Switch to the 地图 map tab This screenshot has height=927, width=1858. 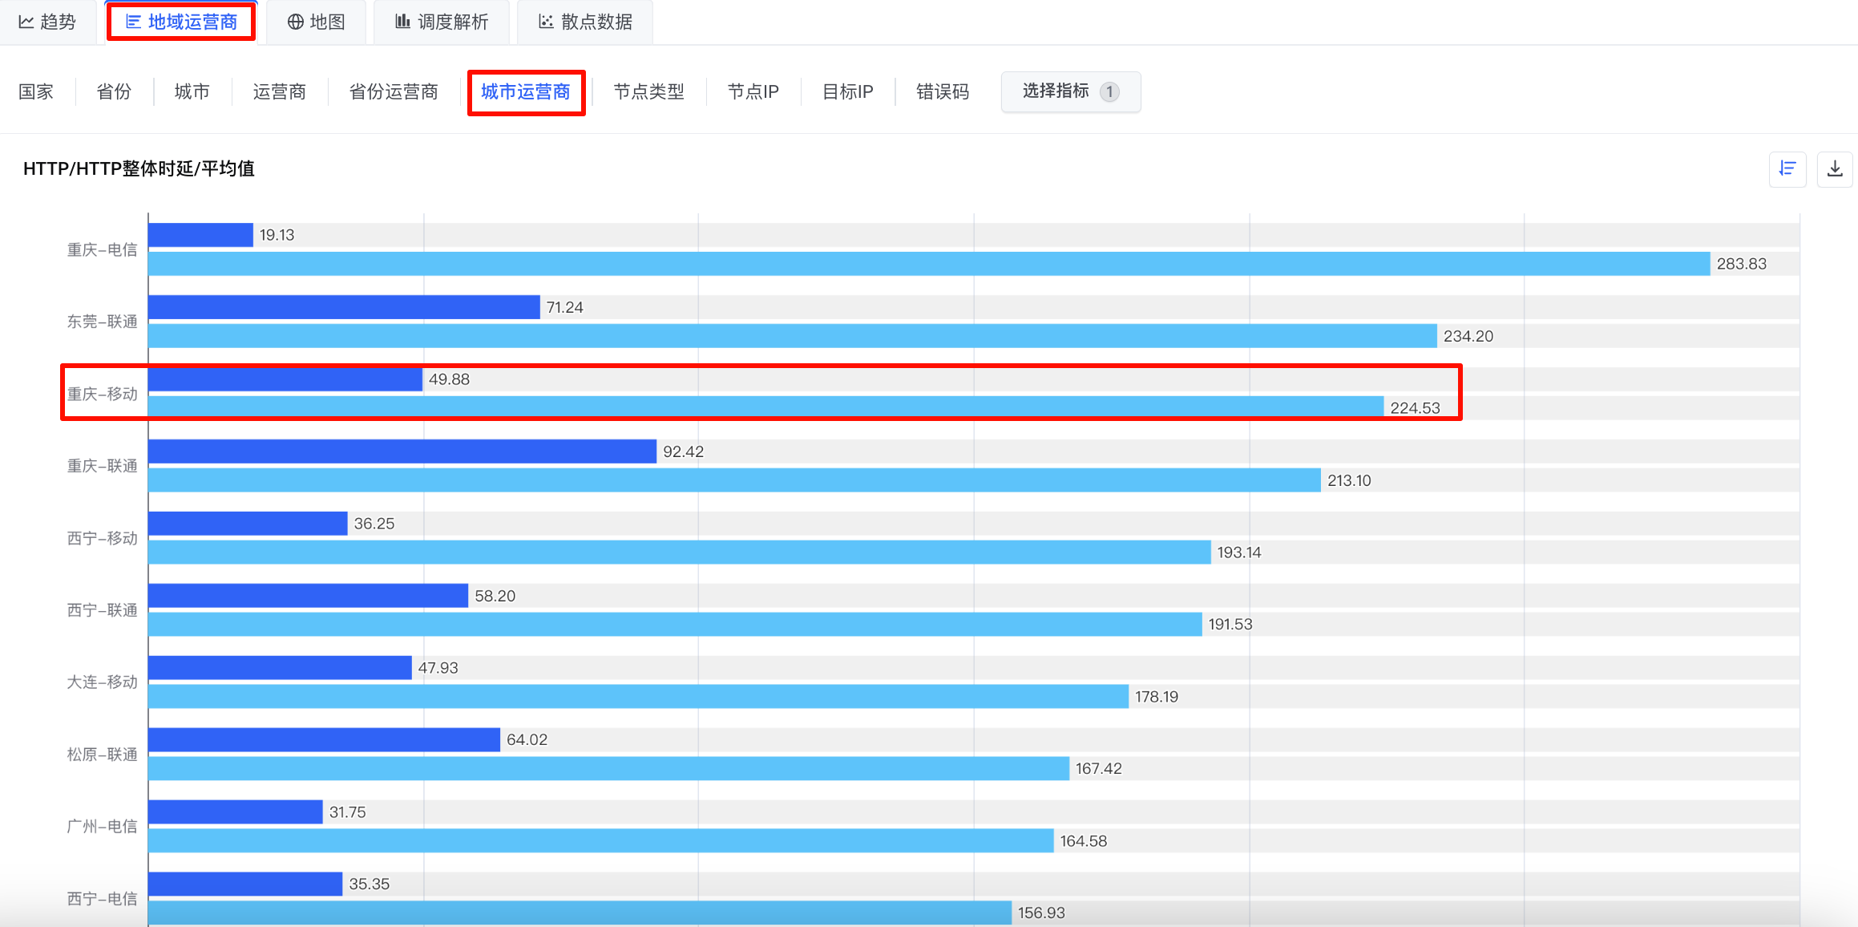[317, 22]
